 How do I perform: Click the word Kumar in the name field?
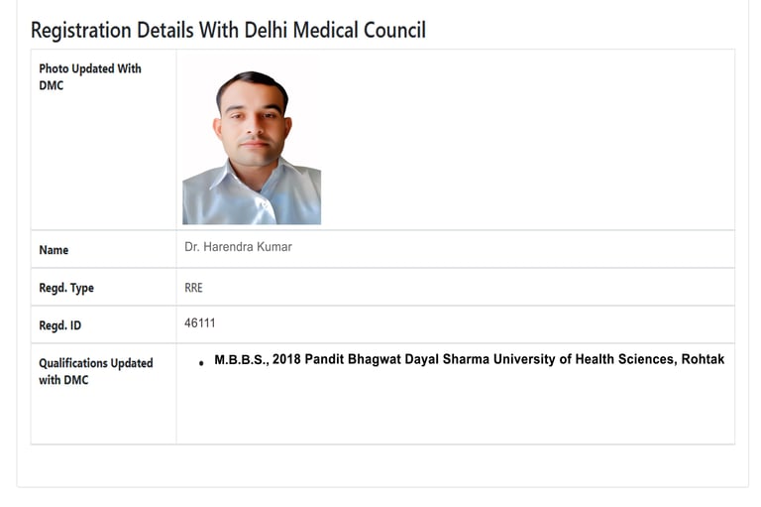[x=274, y=247]
